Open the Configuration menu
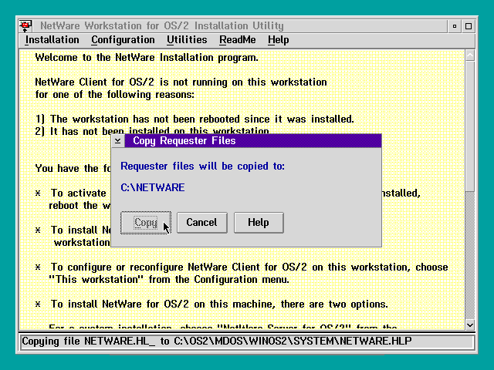This screenshot has width=494, height=370. tap(123, 40)
